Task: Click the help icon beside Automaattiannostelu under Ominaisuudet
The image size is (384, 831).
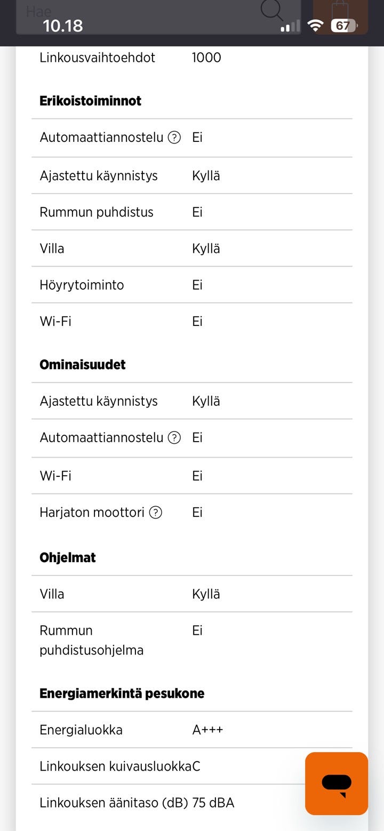Action: (x=174, y=437)
